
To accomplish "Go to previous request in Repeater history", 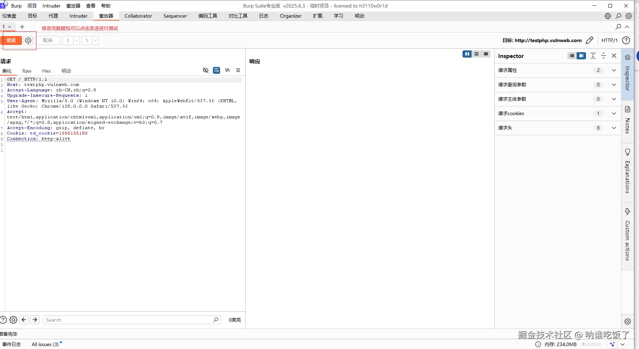I will click(x=68, y=40).
